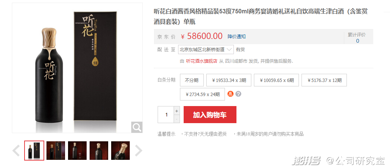
Task: Increase quantity with the plus button
Action: (177, 111)
